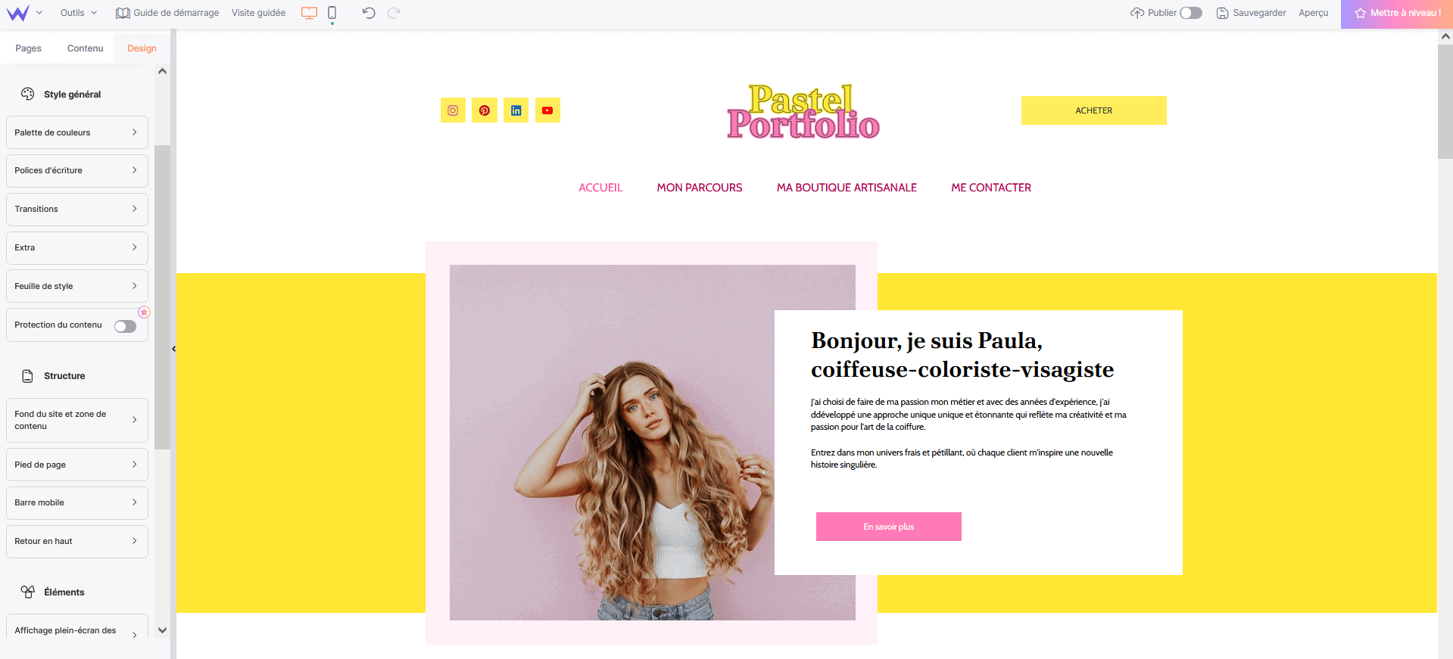Switch to the Pages tab
Screen dimensions: 1453x659
pos(28,48)
